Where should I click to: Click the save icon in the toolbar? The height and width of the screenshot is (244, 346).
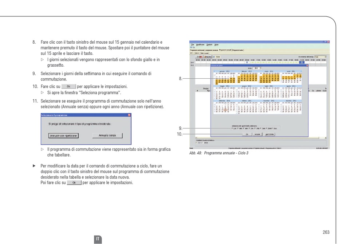pyautogui.click(x=191, y=47)
